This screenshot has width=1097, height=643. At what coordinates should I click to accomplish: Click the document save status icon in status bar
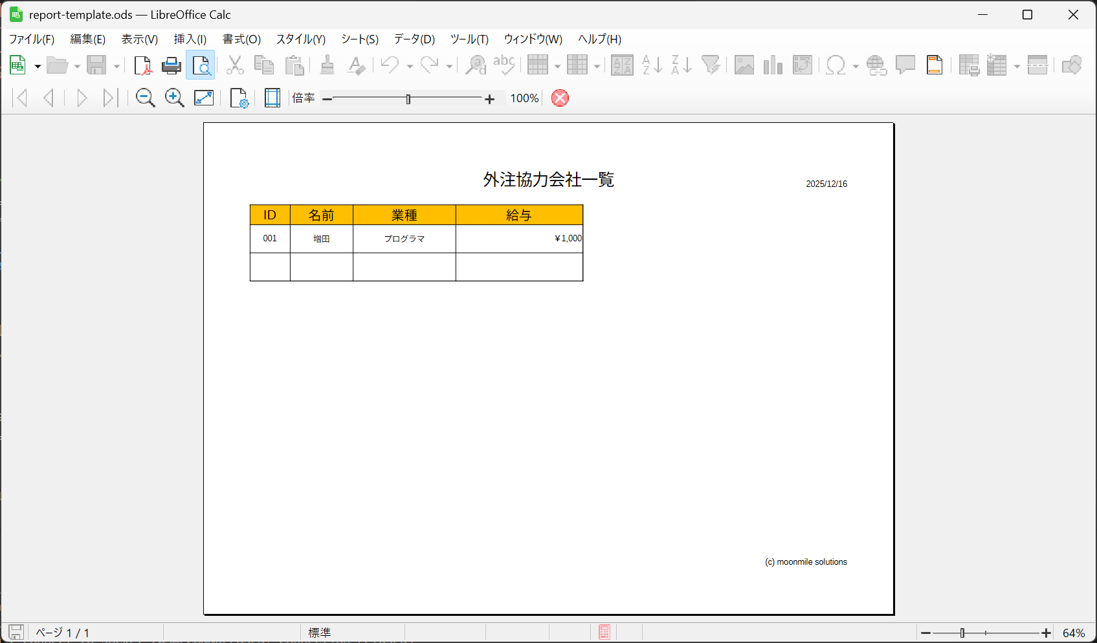(x=16, y=632)
